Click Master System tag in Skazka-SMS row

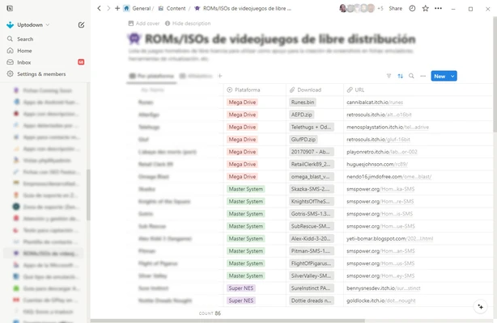(x=245, y=189)
